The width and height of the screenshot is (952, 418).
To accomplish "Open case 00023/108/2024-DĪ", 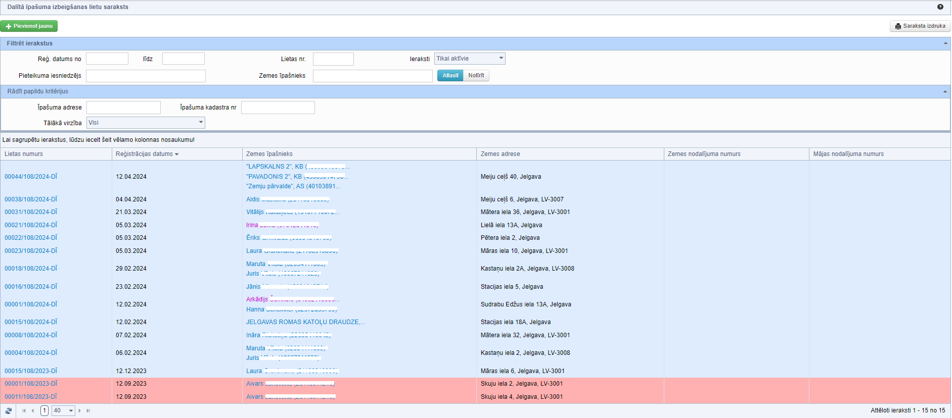I will click(31, 251).
